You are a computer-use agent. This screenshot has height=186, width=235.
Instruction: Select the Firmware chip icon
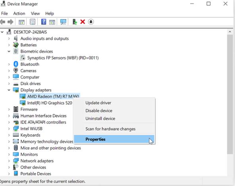click(x=16, y=109)
